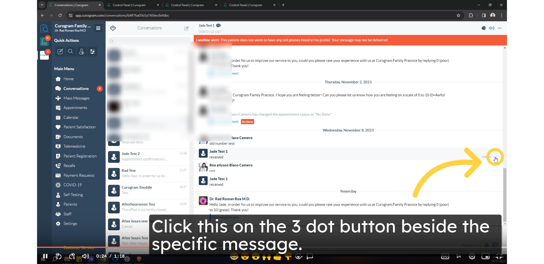Image resolution: width=544 pixels, height=264 pixels.
Task: Open Mass Messages in the Main Menu
Action: coord(76,98)
